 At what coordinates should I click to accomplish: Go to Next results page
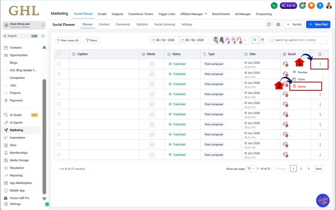coord(319,169)
